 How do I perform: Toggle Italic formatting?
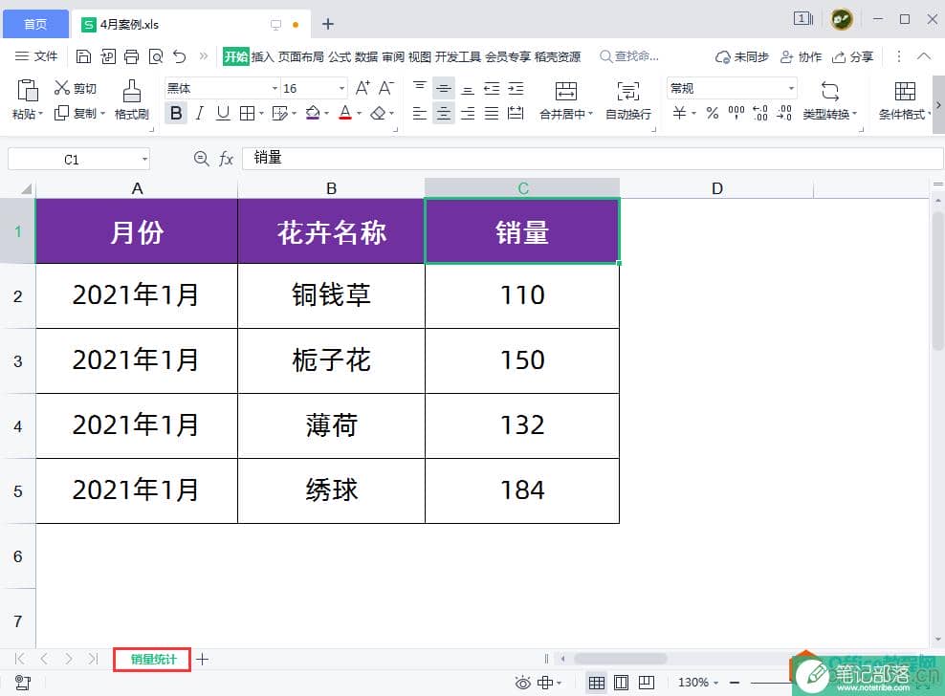pyautogui.click(x=200, y=113)
